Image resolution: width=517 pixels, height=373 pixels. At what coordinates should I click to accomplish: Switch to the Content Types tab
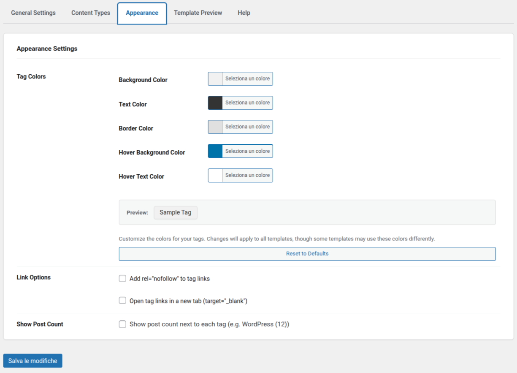91,13
